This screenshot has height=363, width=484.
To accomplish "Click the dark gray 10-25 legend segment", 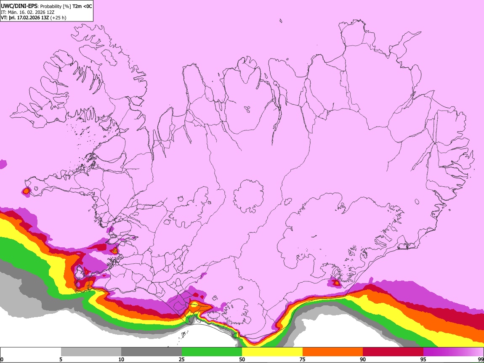I will pyautogui.click(x=152, y=352).
